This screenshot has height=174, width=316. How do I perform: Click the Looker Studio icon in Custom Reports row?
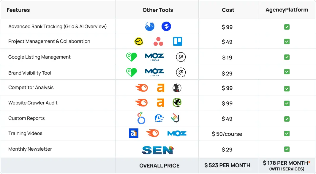[141, 118]
